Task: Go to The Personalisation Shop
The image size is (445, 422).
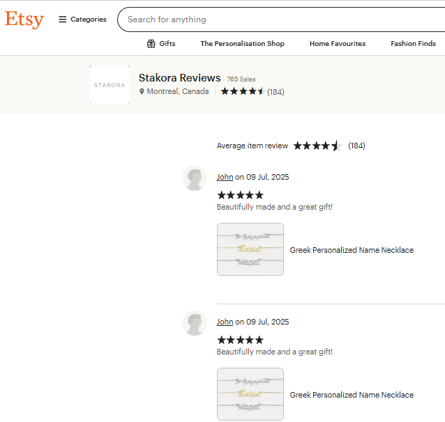Action: [x=242, y=44]
